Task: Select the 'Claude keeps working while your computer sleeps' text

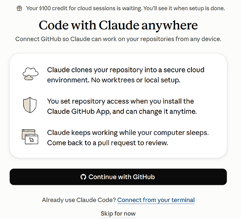Action: tap(128, 133)
